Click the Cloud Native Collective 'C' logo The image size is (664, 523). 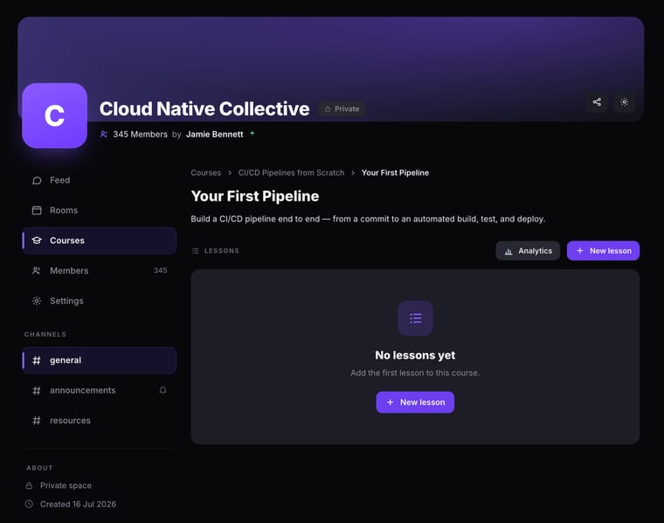[55, 115]
